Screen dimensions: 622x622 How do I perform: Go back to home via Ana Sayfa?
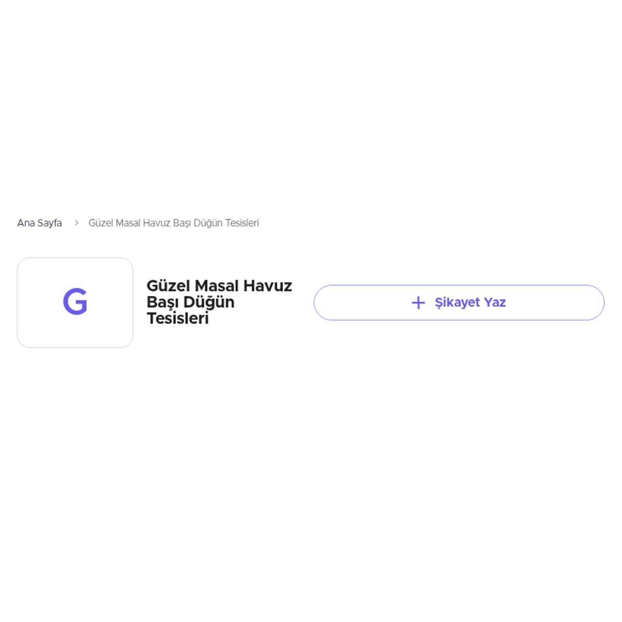pos(39,223)
